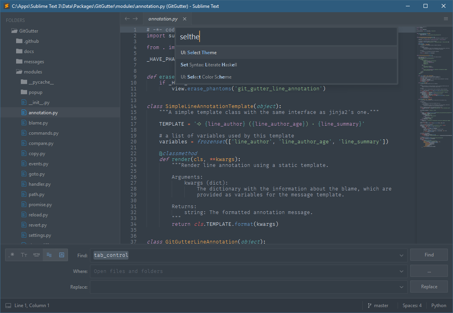Click the Replace button
Image resolution: width=453 pixels, height=313 pixels.
429,286
